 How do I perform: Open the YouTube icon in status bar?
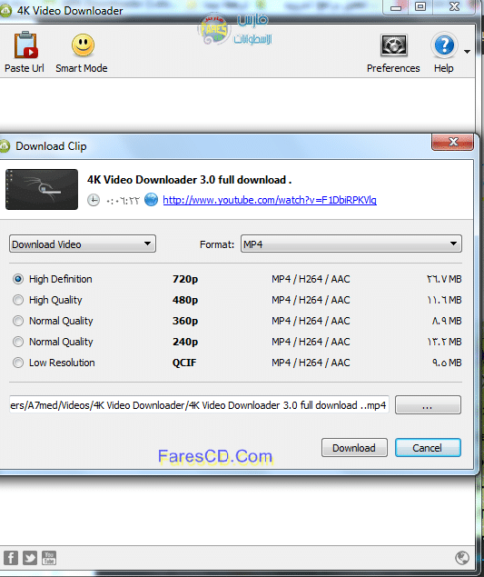(x=49, y=558)
